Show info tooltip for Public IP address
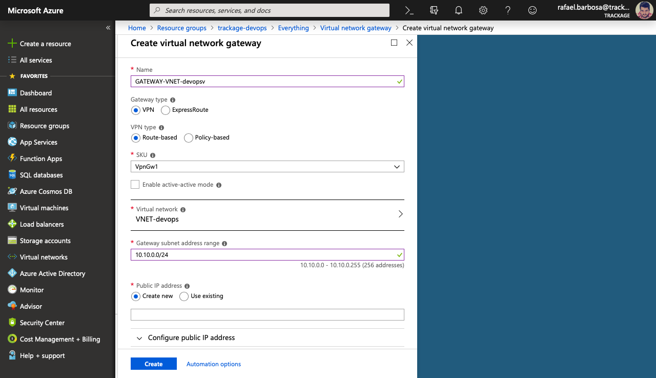Viewport: 656px width, 378px height. coord(187,286)
